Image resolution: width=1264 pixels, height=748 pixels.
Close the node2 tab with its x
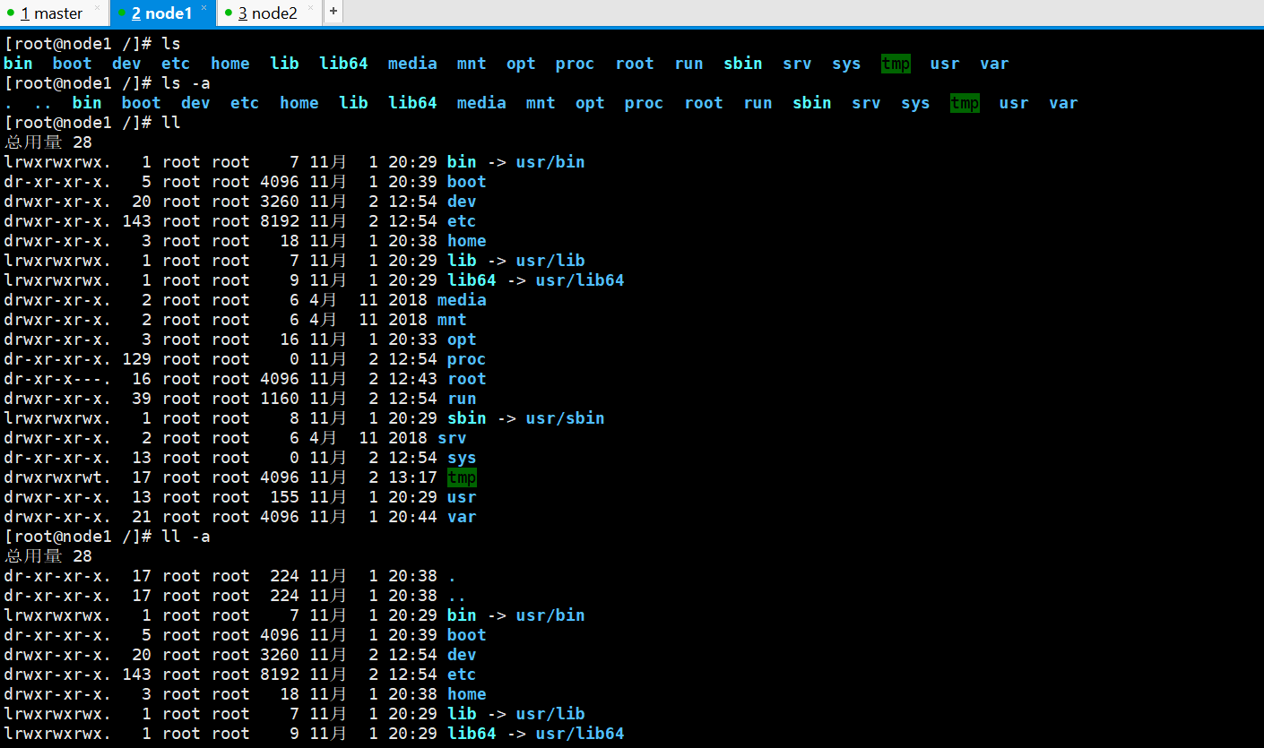[310, 9]
